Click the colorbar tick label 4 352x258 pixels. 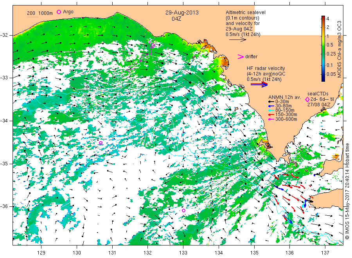pos(328,19)
